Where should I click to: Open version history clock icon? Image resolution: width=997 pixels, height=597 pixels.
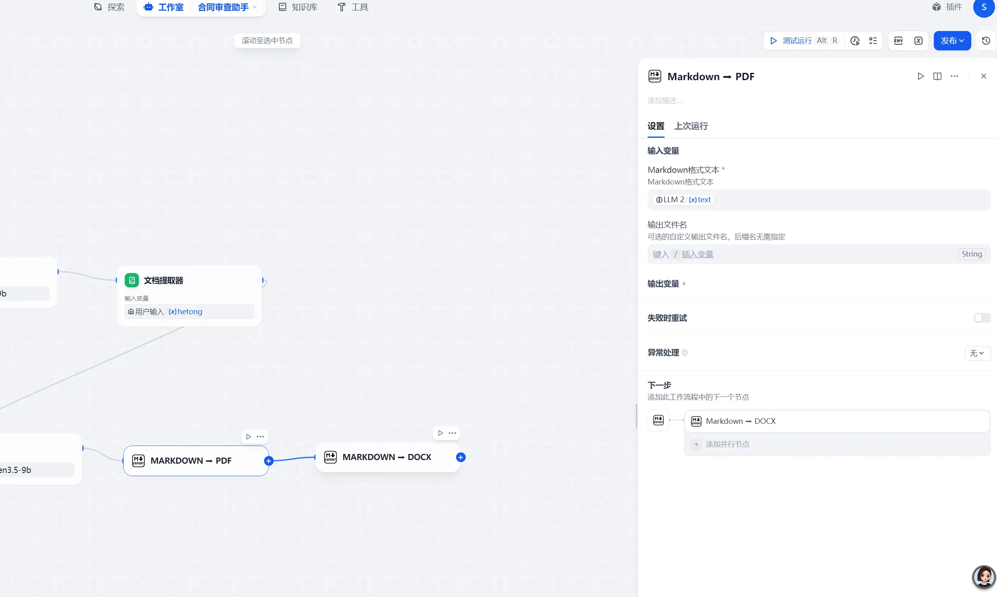(x=986, y=41)
